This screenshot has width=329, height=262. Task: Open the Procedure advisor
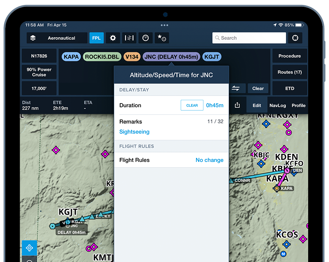(290, 56)
